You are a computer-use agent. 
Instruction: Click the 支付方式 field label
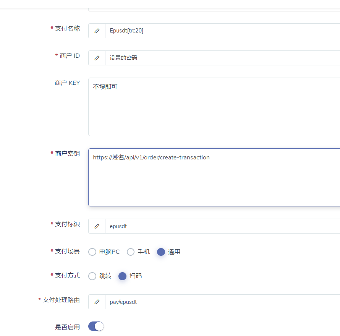68,276
